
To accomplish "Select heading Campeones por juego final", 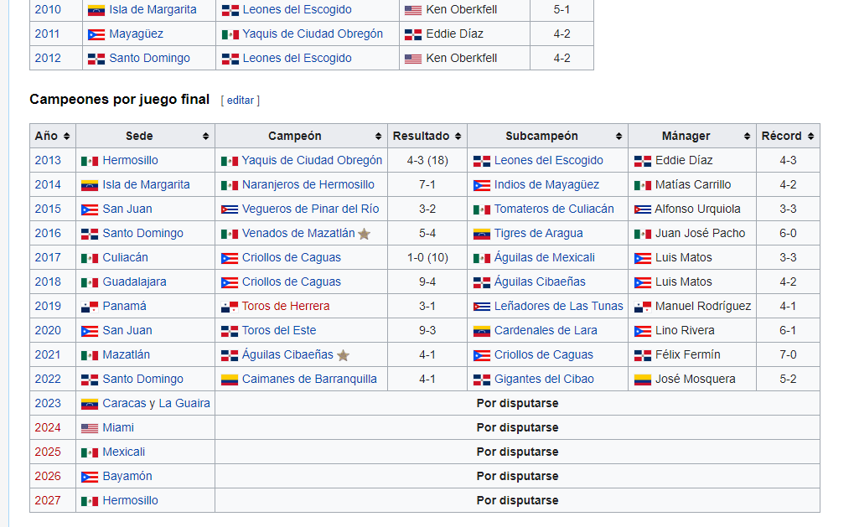I will [119, 99].
